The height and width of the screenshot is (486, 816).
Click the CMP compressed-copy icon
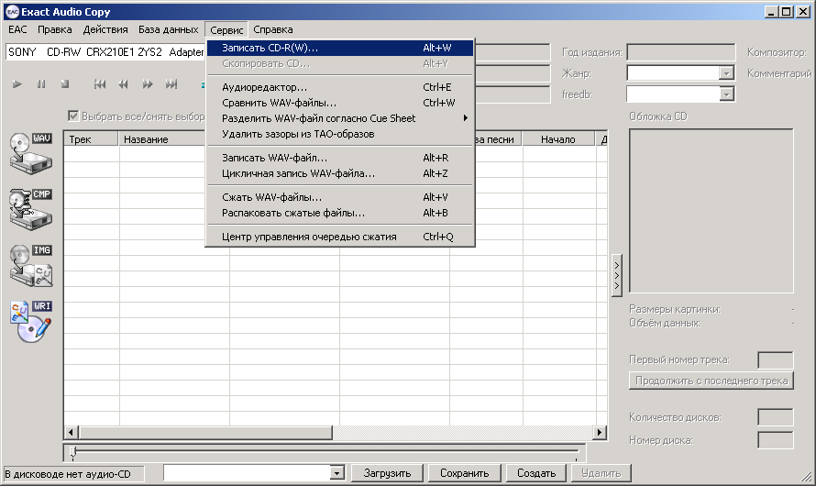point(30,209)
